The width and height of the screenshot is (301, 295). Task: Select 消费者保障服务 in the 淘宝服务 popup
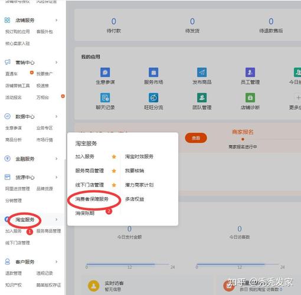91,199
